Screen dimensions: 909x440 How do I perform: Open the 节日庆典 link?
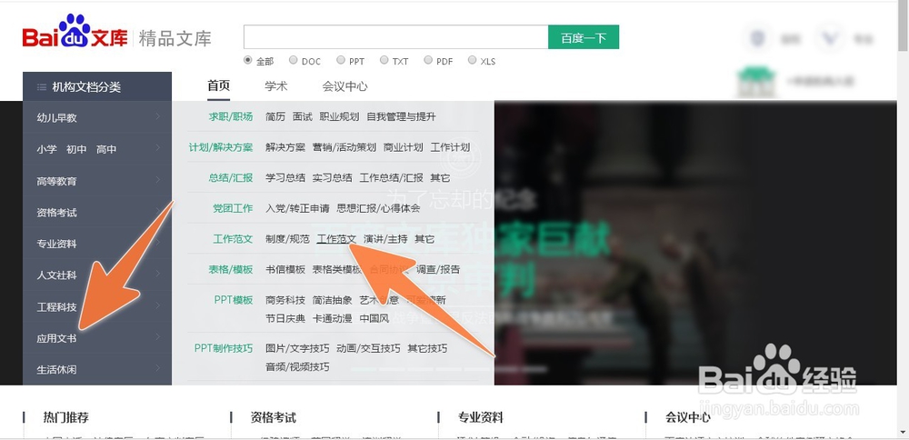(285, 318)
